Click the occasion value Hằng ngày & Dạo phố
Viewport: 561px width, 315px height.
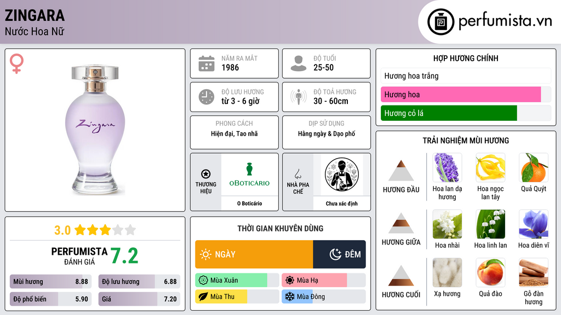(327, 133)
